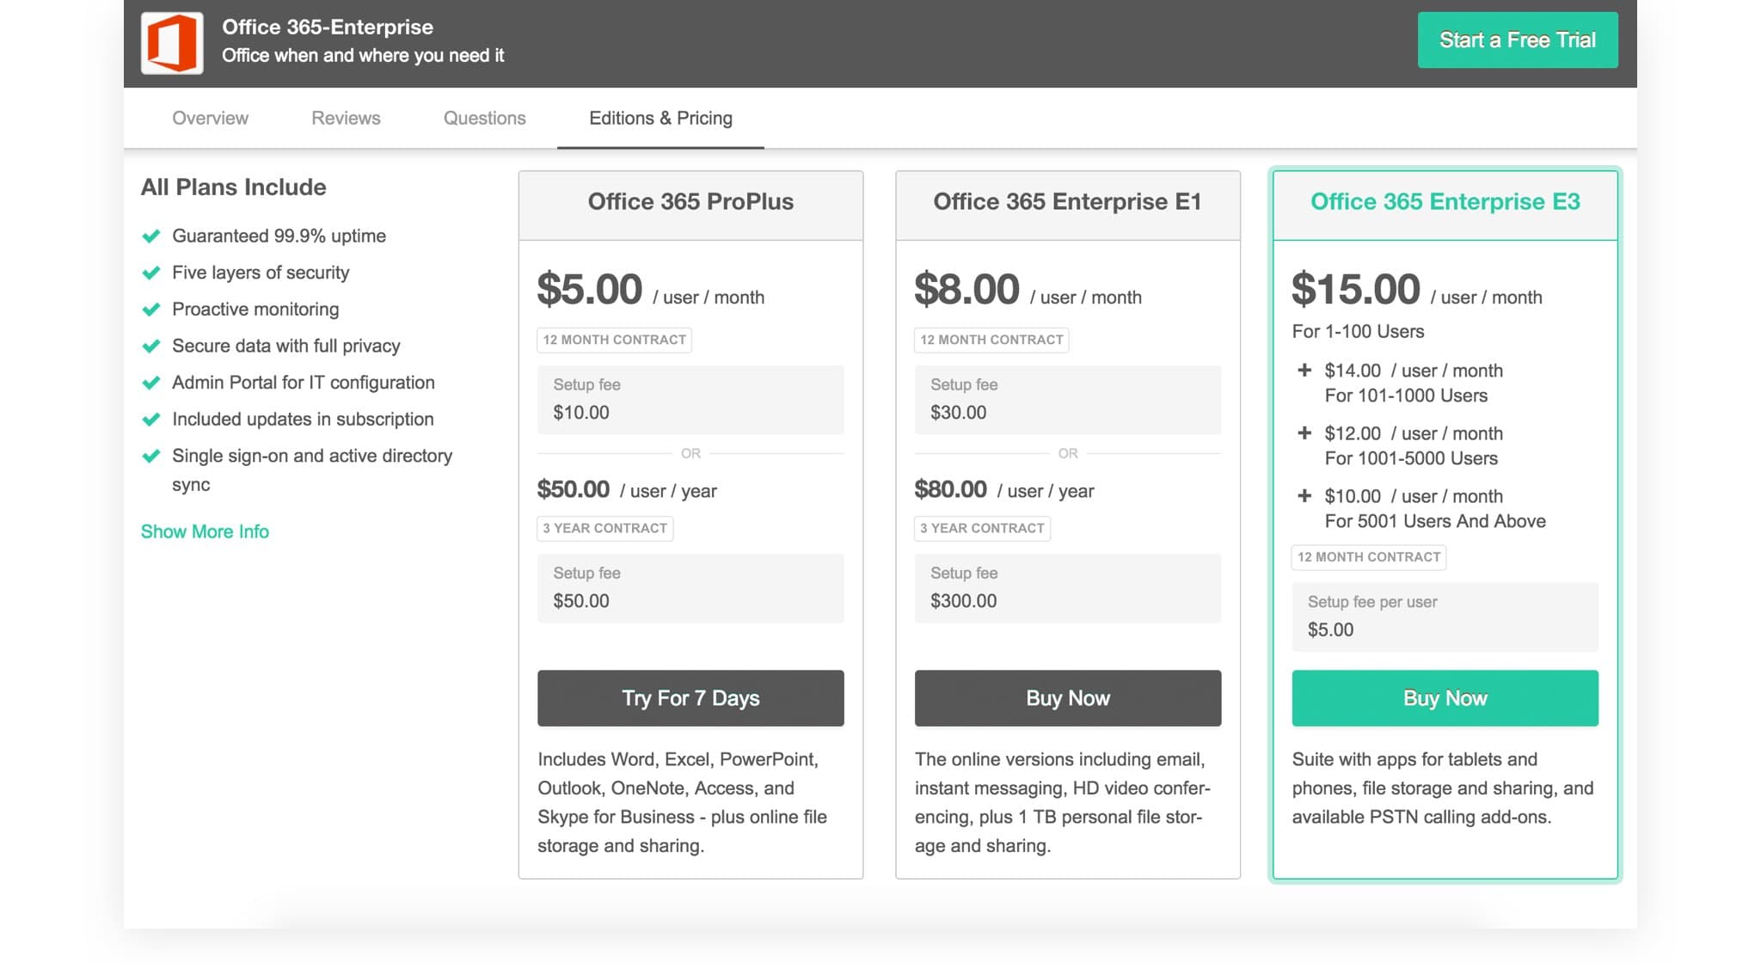This screenshot has width=1761, height=963.
Task: Expand the $12.00 tier for 1001-5000 Users
Action: (1305, 433)
